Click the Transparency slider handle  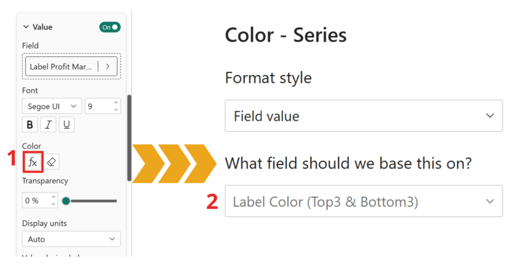pyautogui.click(x=66, y=201)
